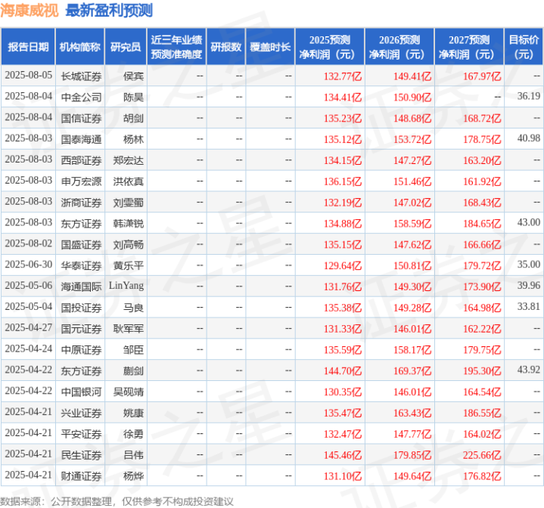Click the 158.17亿 profit value

(412, 350)
